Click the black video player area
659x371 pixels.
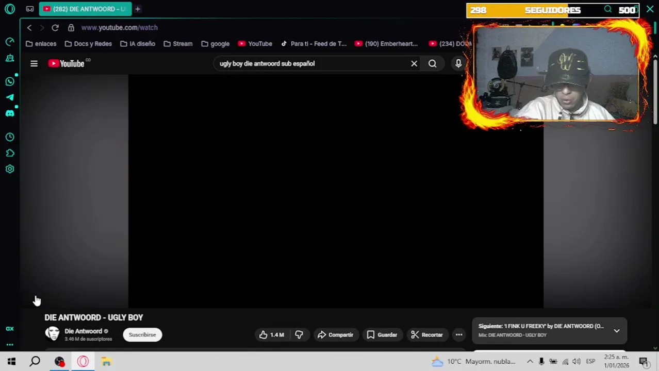(336, 191)
